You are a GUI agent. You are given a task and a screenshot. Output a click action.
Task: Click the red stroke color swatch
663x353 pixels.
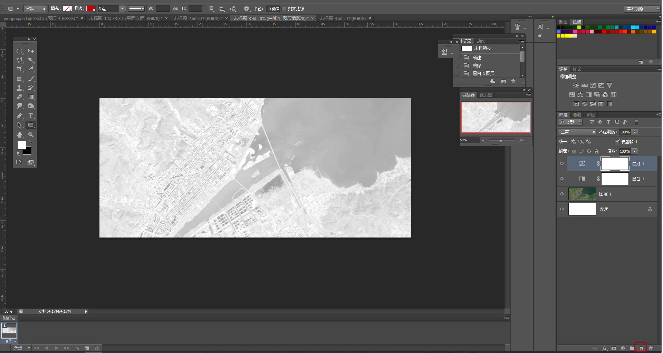pos(91,9)
